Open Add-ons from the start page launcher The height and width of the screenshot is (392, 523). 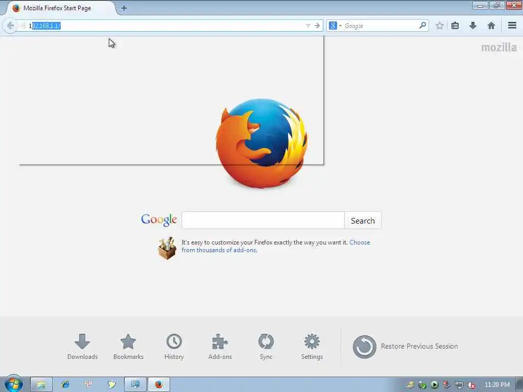[220, 347]
